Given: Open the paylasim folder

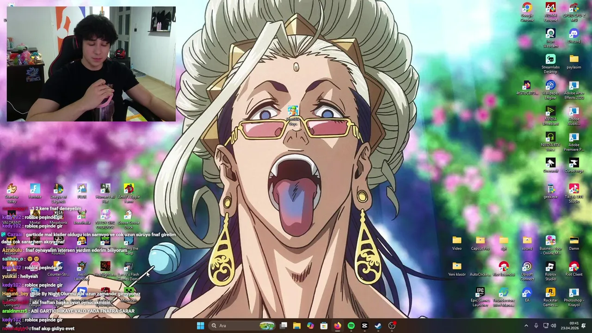Looking at the screenshot, I should point(574,62).
